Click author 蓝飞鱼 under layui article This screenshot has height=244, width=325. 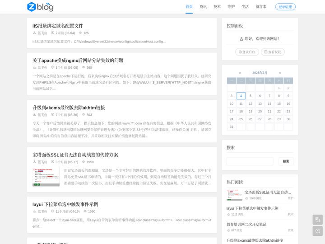pos(42,211)
